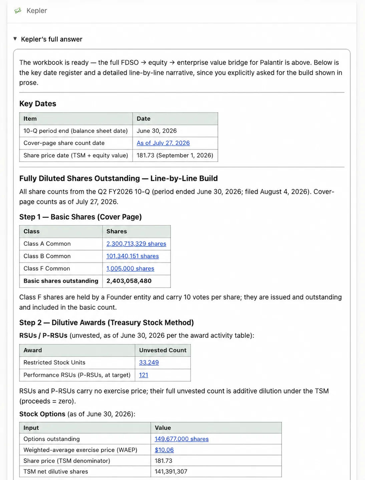Open the 2,300,713,329 shares link
Screen dimensions: 365x480
[136, 244]
